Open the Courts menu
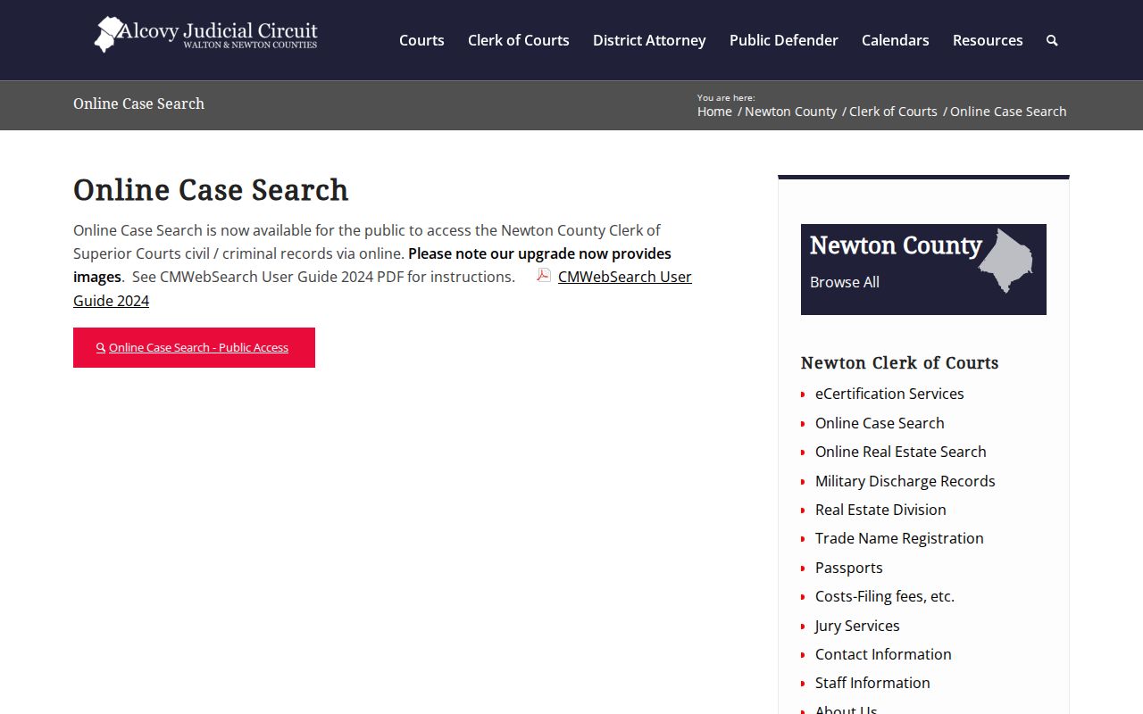The image size is (1143, 714). [x=421, y=40]
